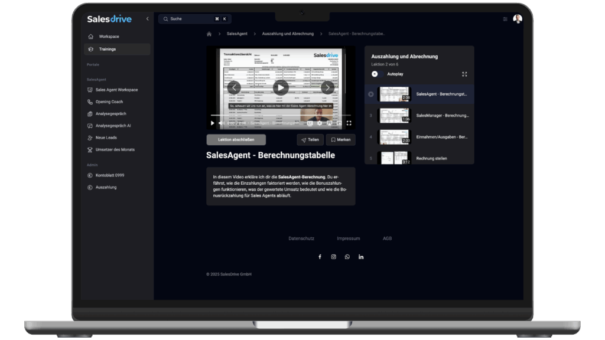Open the user profile avatar
This screenshot has width=605, height=340.
coord(518,19)
